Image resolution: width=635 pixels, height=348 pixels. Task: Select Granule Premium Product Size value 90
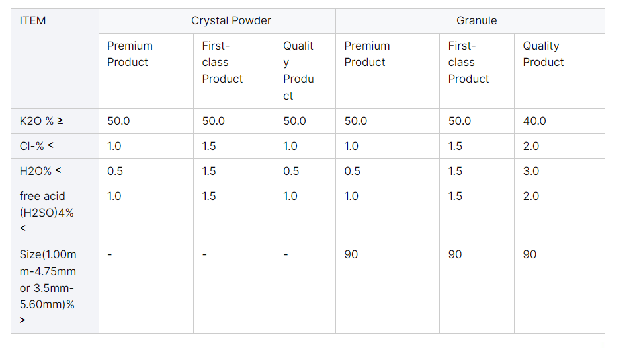351,255
